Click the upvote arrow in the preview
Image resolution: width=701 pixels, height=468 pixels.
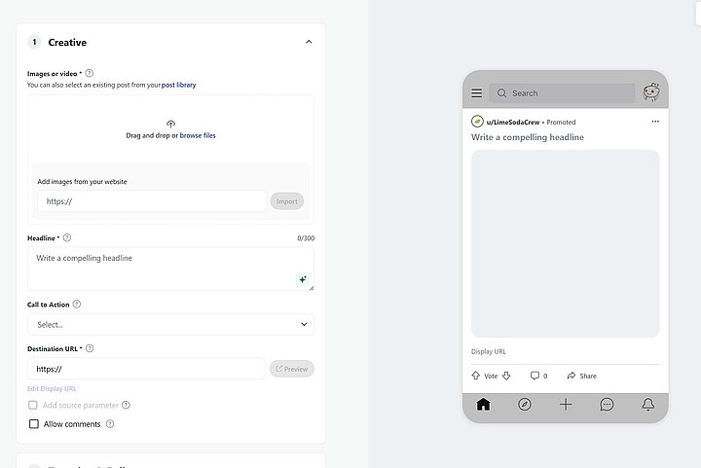point(476,376)
